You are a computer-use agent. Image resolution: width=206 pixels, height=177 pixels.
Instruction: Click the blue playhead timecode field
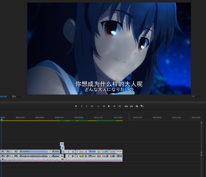pos(3,96)
